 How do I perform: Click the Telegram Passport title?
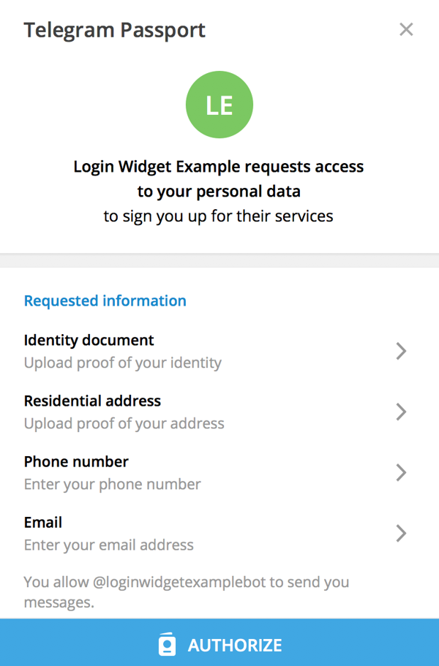coord(115,30)
